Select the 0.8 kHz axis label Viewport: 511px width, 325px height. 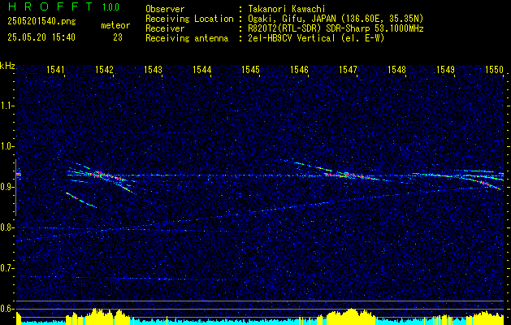pyautogui.click(x=7, y=227)
